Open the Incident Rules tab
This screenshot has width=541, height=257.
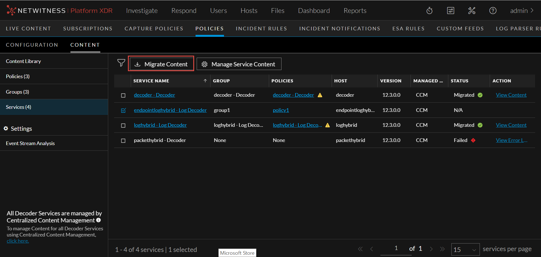pyautogui.click(x=261, y=29)
